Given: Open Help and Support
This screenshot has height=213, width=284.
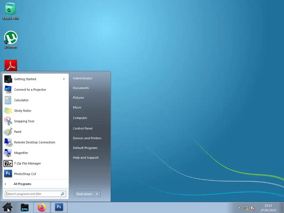Looking at the screenshot, I should click(86, 158).
